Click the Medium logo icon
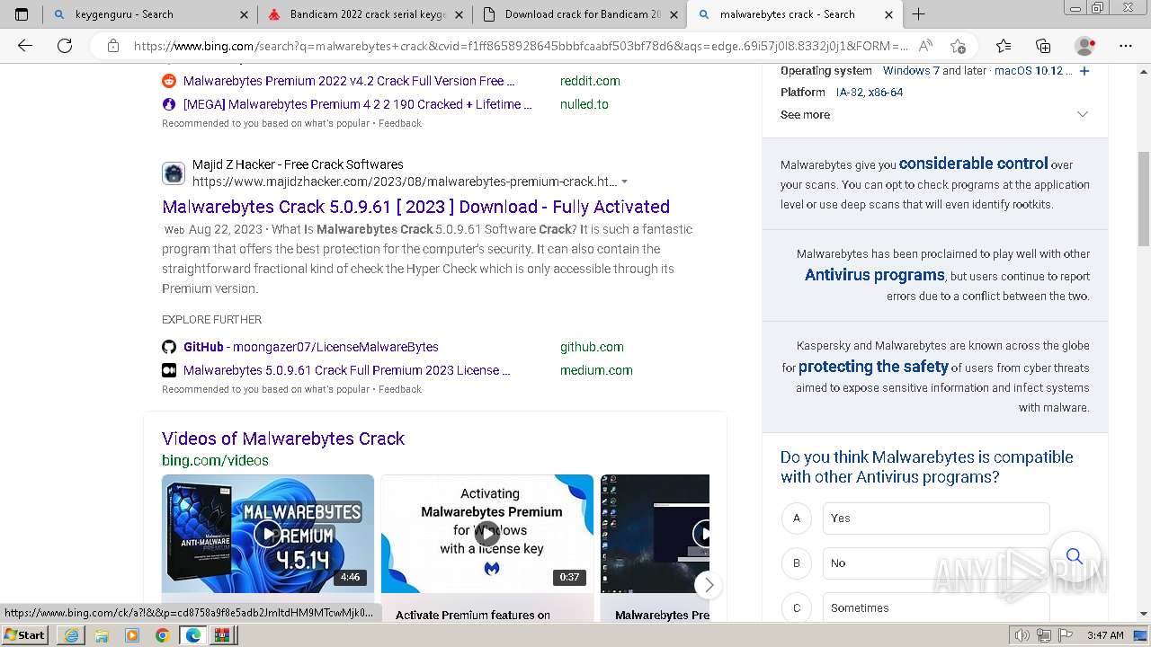 tap(169, 370)
